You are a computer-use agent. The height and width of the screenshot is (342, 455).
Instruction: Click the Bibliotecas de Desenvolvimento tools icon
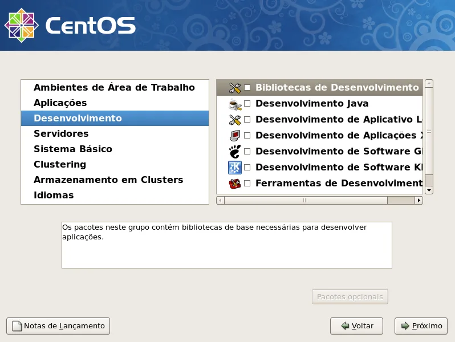[235, 88]
